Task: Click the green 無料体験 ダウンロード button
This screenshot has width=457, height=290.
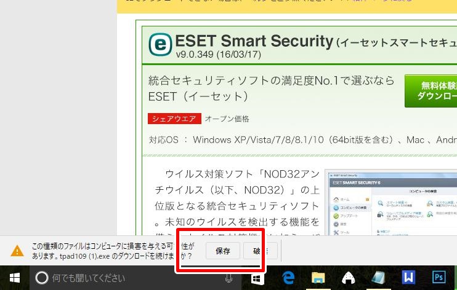Action: pyautogui.click(x=431, y=91)
